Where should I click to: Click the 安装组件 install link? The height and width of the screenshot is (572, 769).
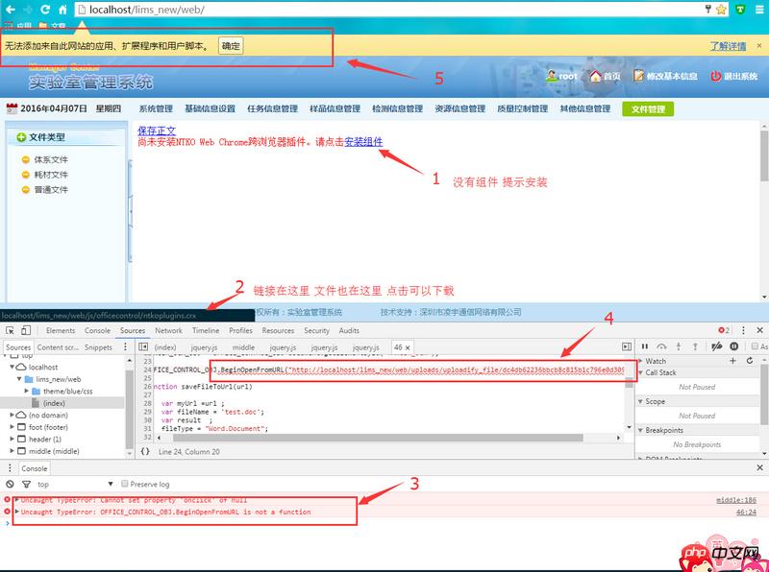click(x=363, y=142)
